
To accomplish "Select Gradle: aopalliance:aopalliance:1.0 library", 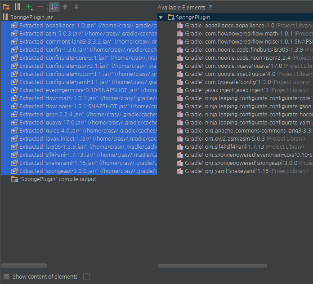I will [x=245, y=25].
